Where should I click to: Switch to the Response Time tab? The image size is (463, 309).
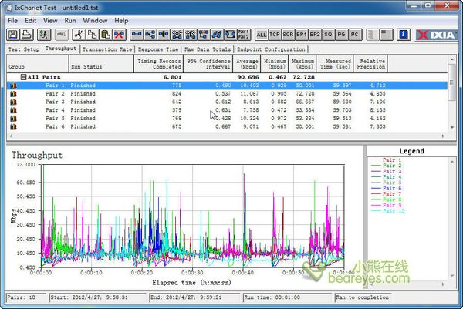click(x=158, y=49)
